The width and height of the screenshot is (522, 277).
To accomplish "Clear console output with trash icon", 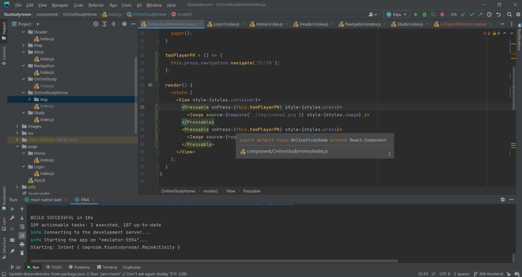I will point(22,253).
